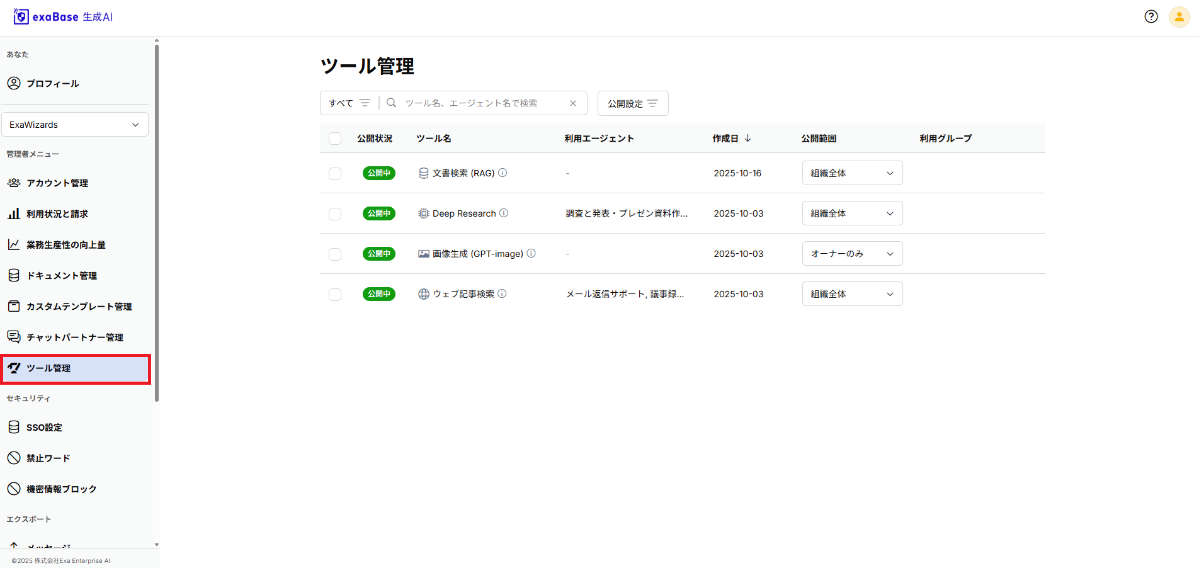The height and width of the screenshot is (568, 1199).
Task: Click the account management people icon
Action: (14, 183)
